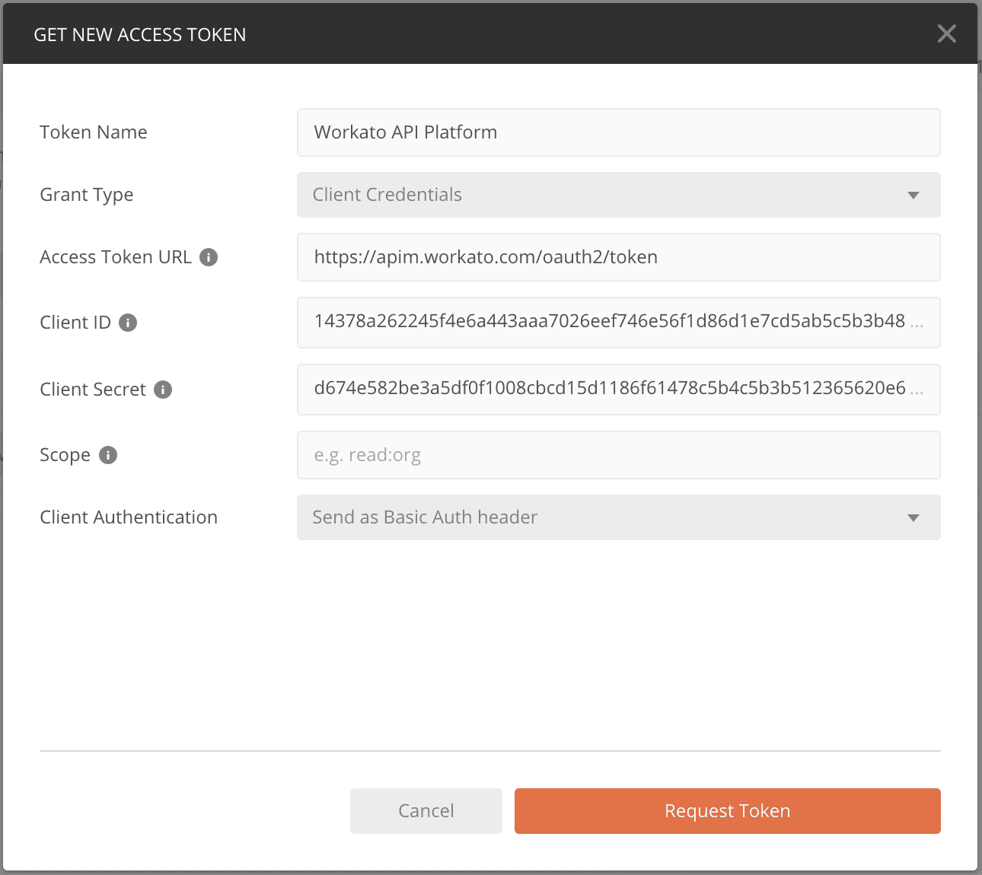982x875 pixels.
Task: Click the Client ID value field
Action: coord(618,323)
